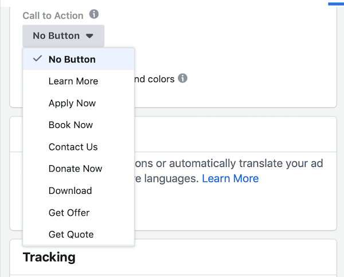Pick Book Now from the menu
344x277 pixels.
pos(79,125)
